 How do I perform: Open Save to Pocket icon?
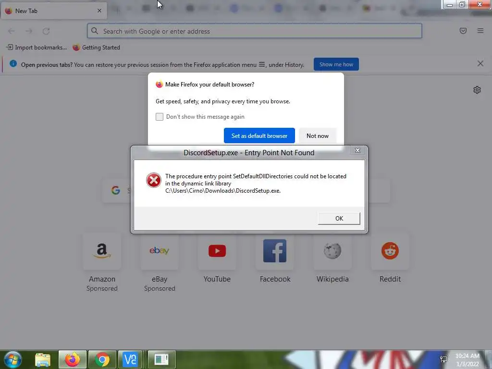463,31
